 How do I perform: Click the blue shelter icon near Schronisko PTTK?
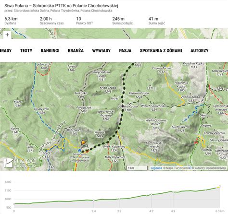coord(79,150)
